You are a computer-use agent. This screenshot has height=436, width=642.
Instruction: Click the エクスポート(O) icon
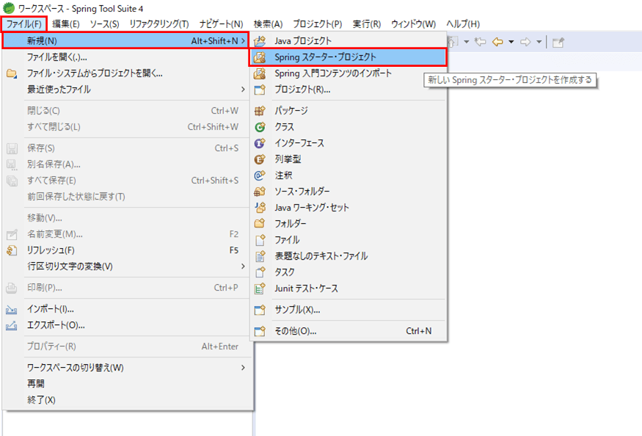tap(12, 326)
